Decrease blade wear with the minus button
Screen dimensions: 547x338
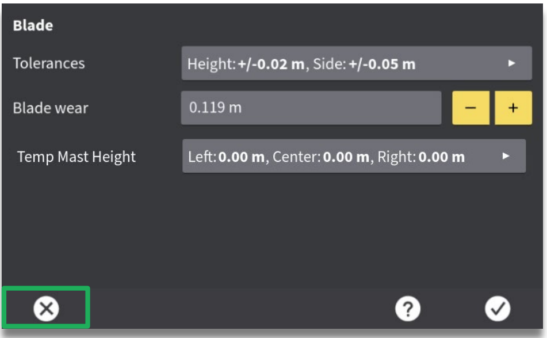pos(472,108)
